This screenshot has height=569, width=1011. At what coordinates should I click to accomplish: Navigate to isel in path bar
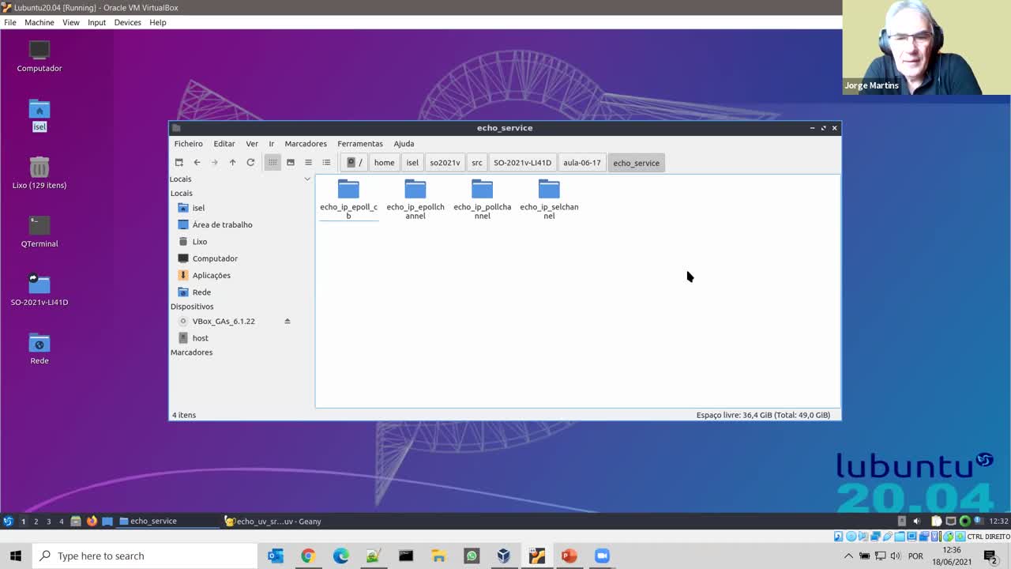(412, 163)
